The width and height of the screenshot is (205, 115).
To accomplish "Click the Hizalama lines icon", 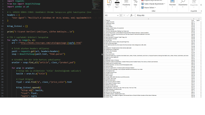I will click(126, 1).
